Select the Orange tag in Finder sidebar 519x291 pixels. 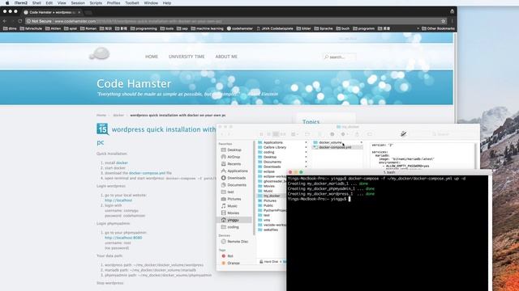pyautogui.click(x=233, y=264)
